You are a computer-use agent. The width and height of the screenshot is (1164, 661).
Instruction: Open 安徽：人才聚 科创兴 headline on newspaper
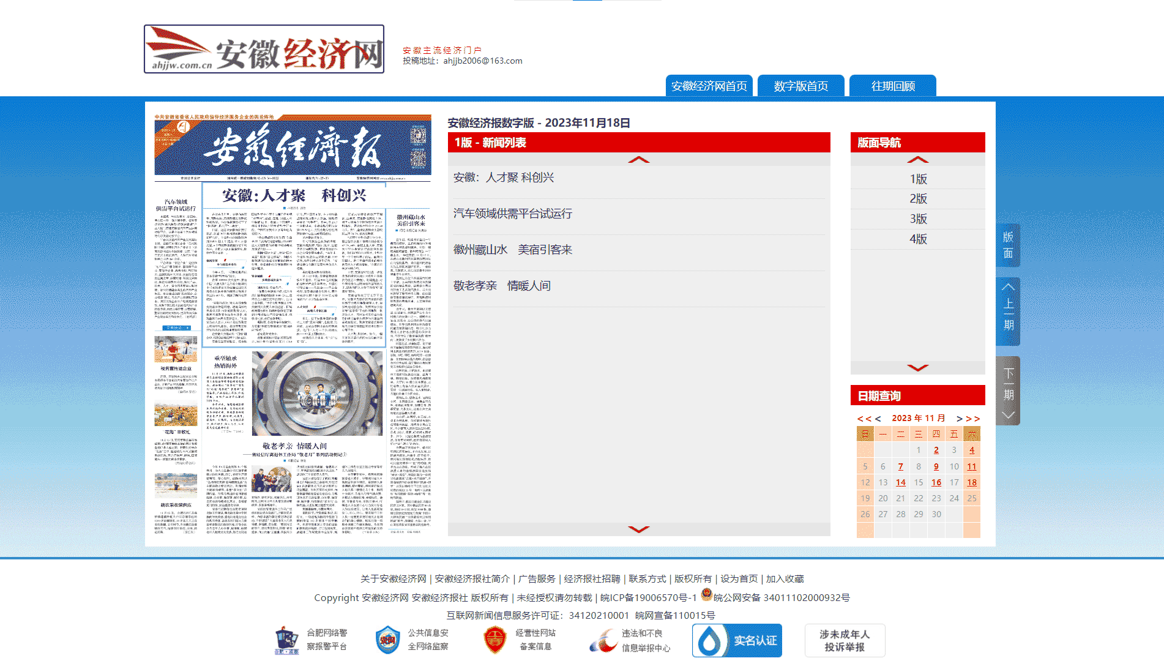294,196
